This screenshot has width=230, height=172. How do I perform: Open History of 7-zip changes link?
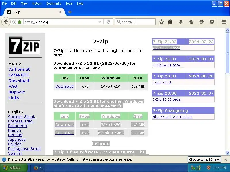172,117
